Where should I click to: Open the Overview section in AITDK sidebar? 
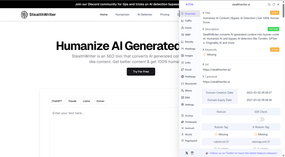coord(189,14)
